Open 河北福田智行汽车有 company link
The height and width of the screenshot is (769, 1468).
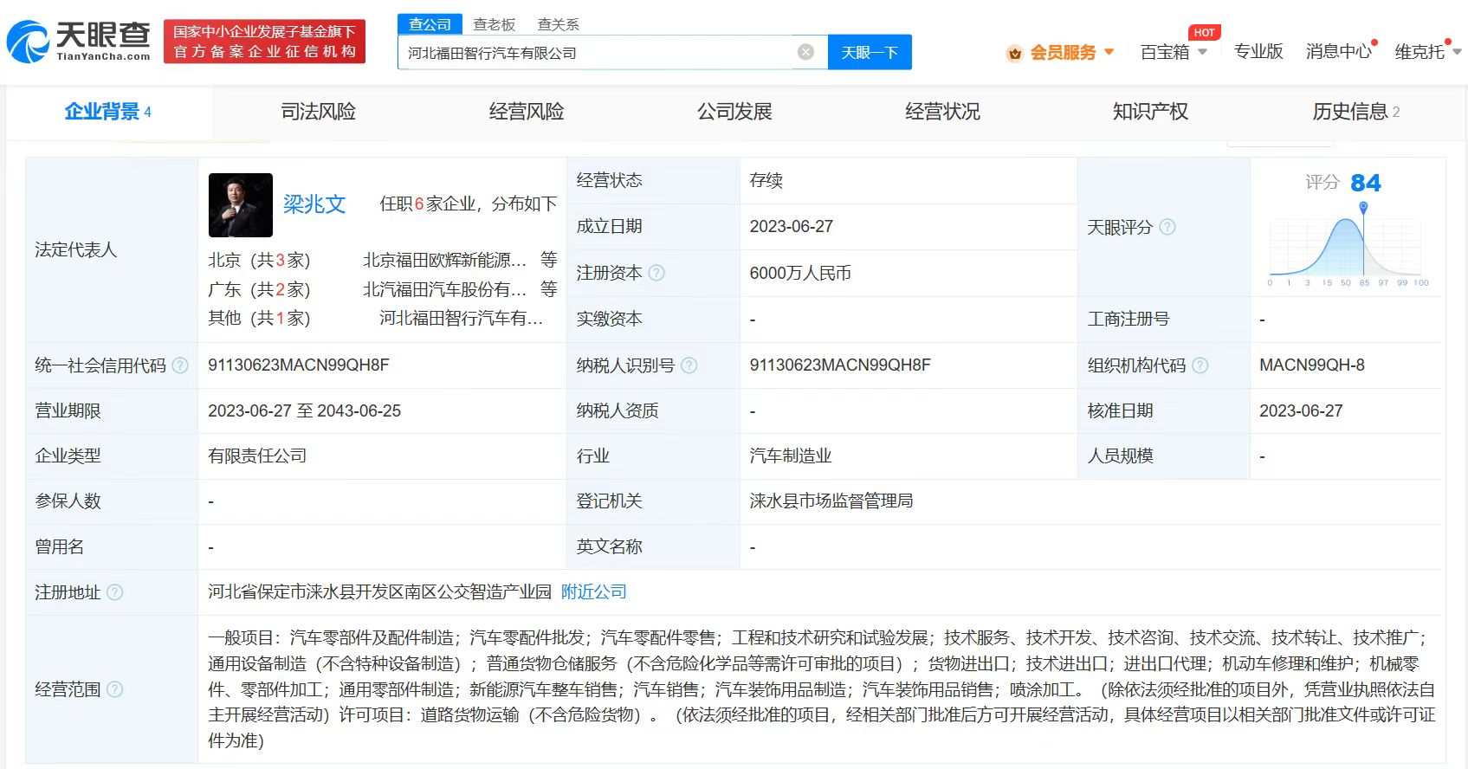coord(461,319)
